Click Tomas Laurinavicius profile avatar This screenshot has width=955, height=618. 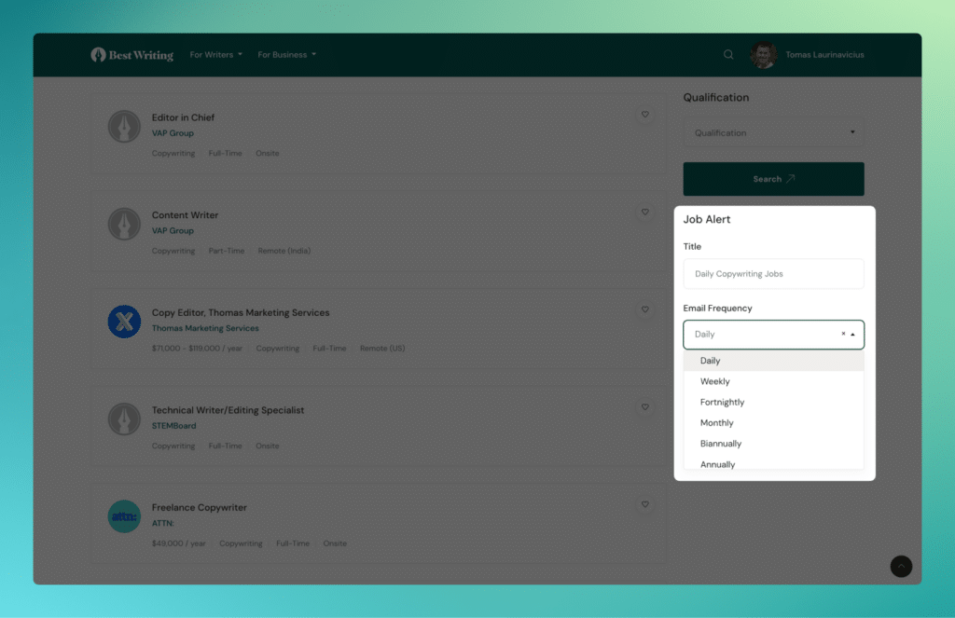point(763,55)
